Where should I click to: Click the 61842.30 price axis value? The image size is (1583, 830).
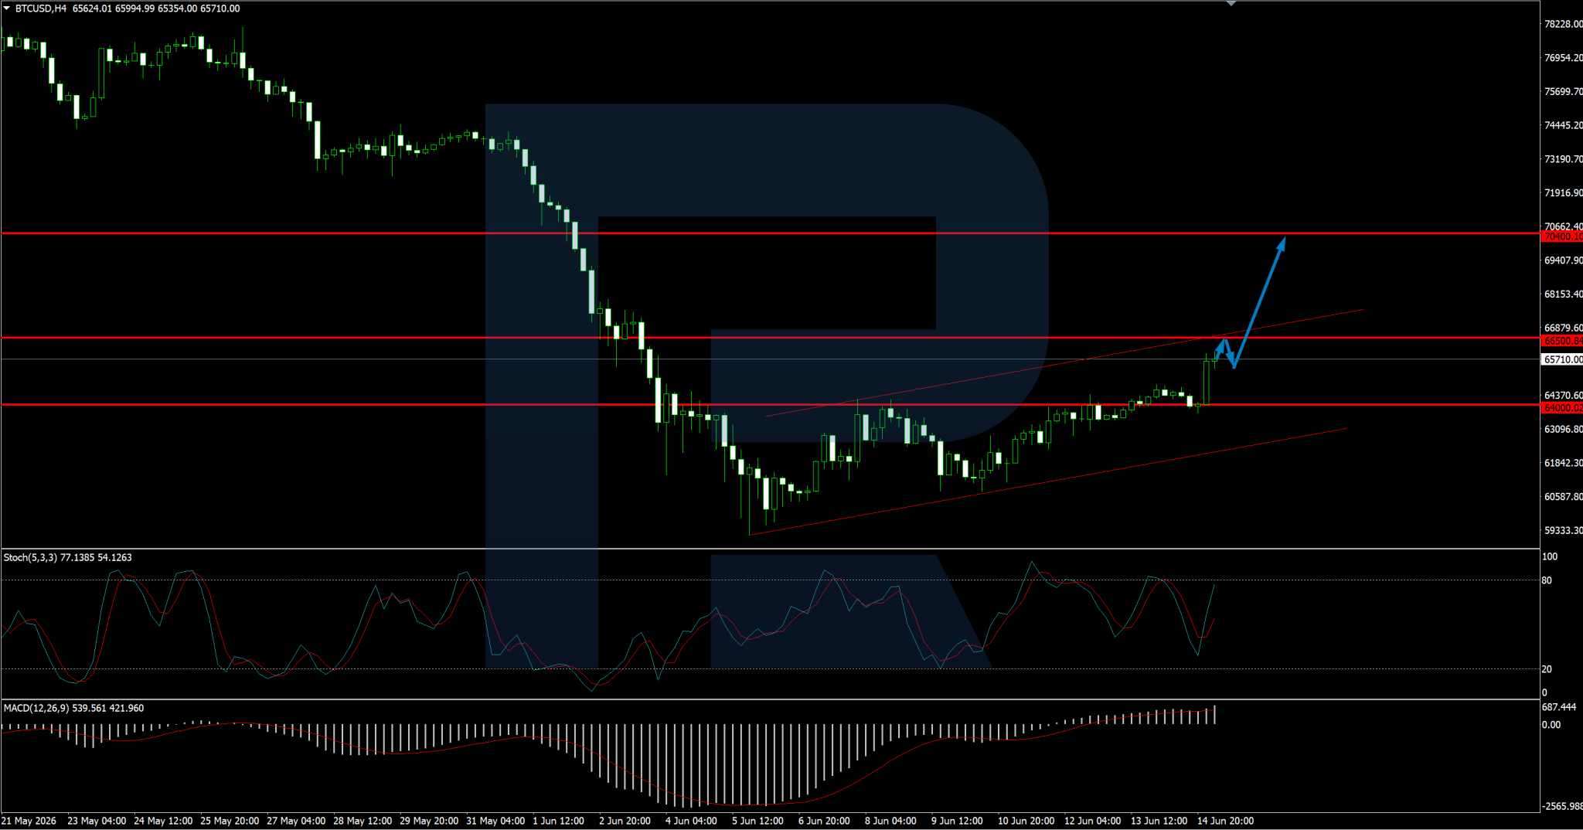(1563, 463)
